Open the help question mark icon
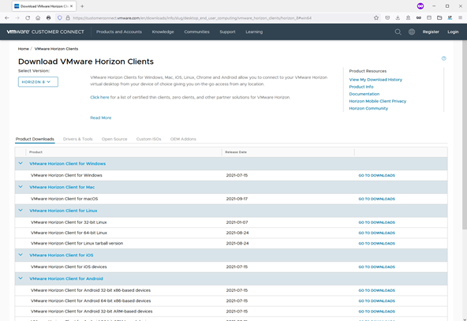This screenshot has width=467, height=321. click(x=444, y=58)
